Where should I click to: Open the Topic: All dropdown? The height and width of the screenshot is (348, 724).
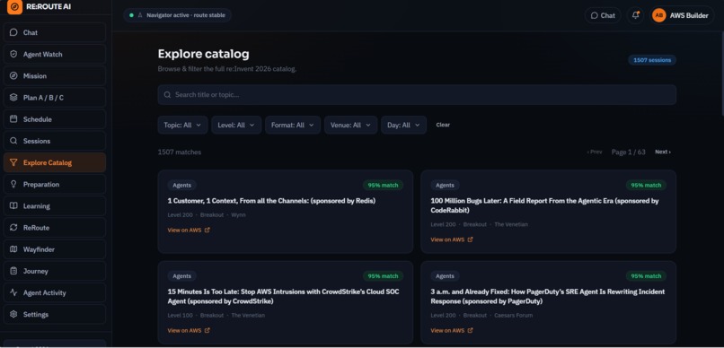(182, 125)
